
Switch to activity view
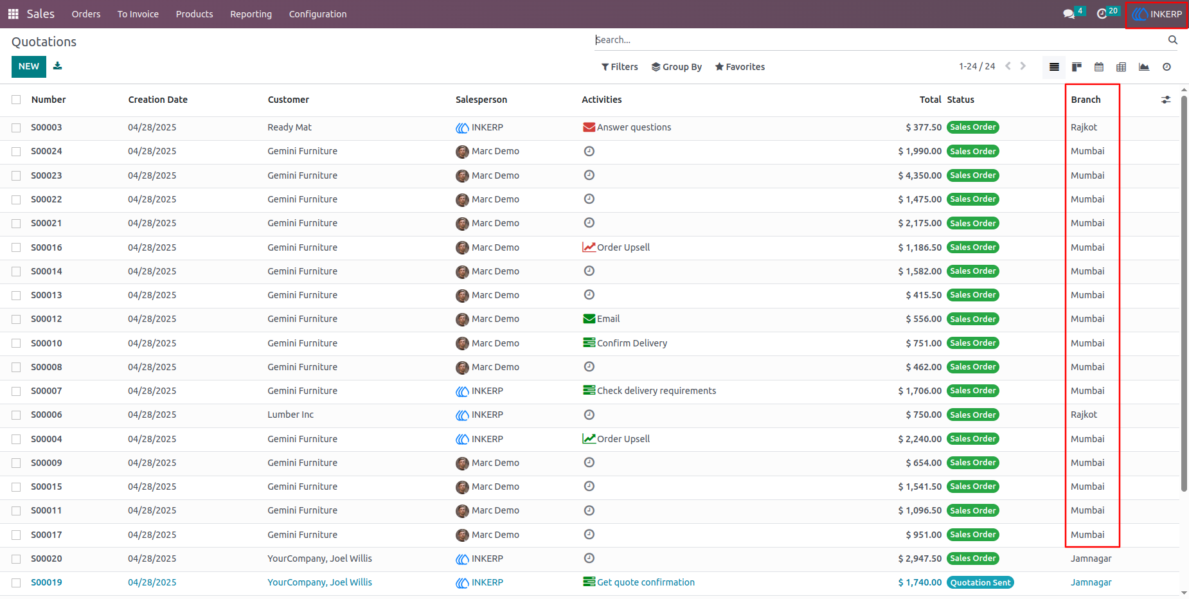click(x=1167, y=67)
